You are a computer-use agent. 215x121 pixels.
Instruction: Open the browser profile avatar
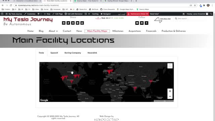coord(208,5)
